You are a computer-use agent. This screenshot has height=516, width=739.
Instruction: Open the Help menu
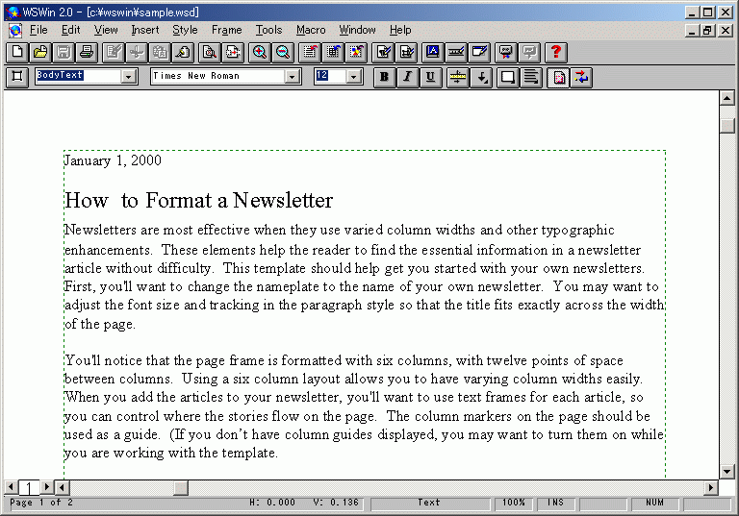[400, 30]
